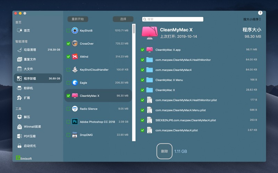Click the Eagle app icon
Image resolution: width=278 pixels, height=173 pixels.
(75, 83)
